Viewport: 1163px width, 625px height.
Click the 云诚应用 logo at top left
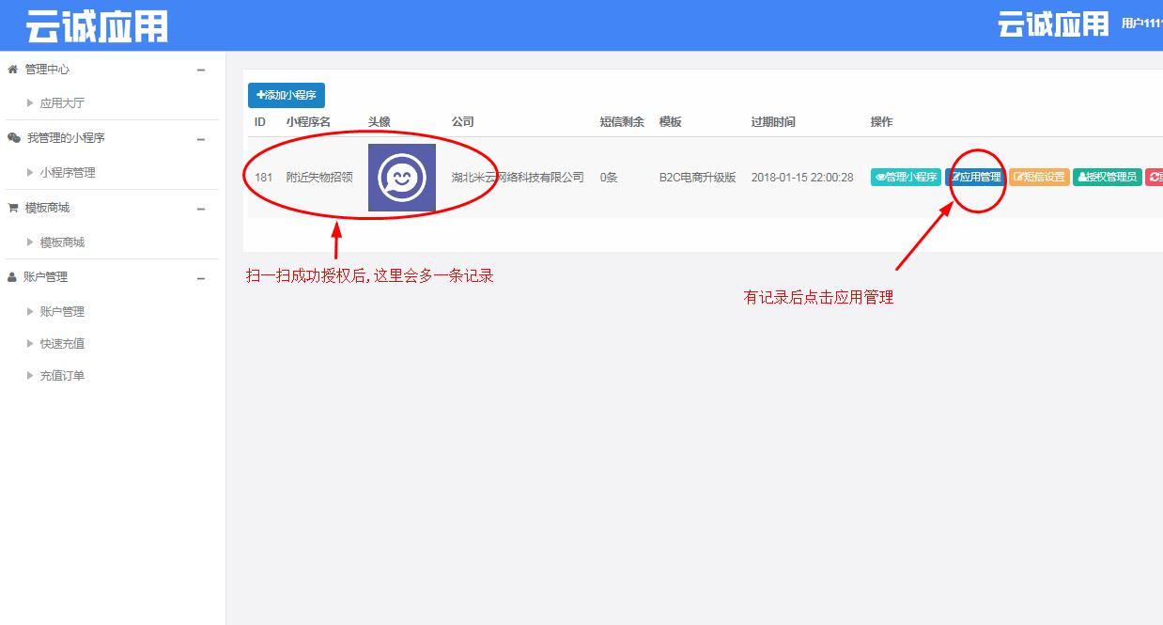click(x=97, y=25)
